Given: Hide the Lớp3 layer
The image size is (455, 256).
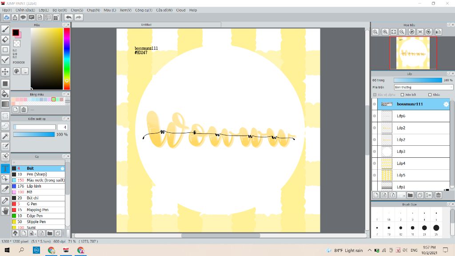Looking at the screenshot, I should point(374,152).
